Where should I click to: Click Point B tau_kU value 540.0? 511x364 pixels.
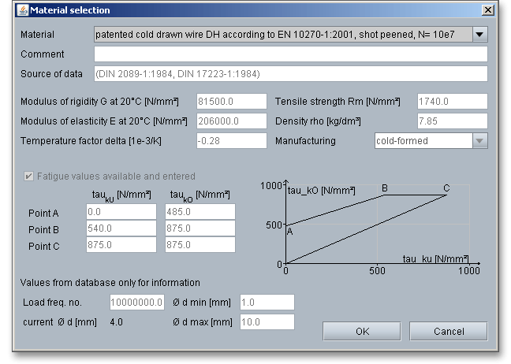pos(121,228)
